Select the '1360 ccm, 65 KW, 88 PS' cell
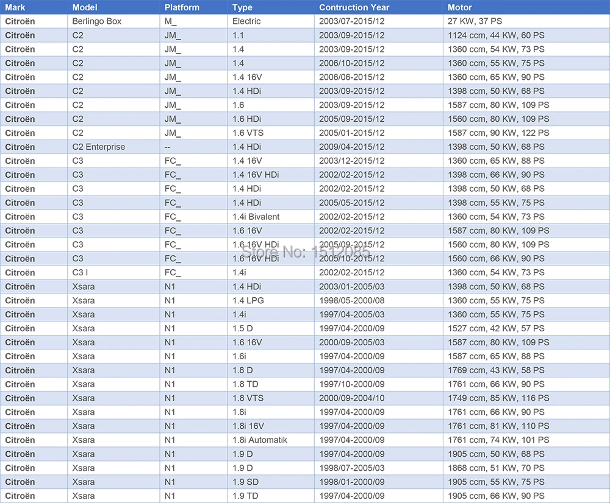The width and height of the screenshot is (610, 503). tap(526, 161)
